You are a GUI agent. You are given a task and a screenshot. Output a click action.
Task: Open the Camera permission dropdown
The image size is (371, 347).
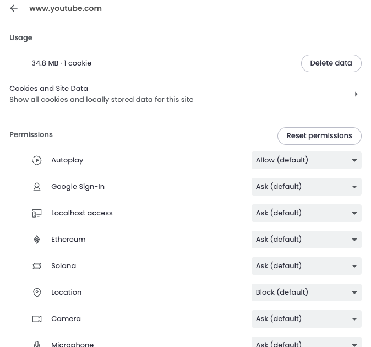pos(307,319)
